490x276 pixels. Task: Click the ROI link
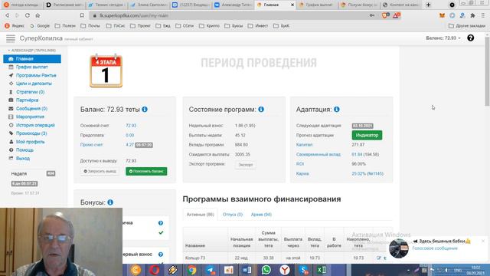(300, 164)
